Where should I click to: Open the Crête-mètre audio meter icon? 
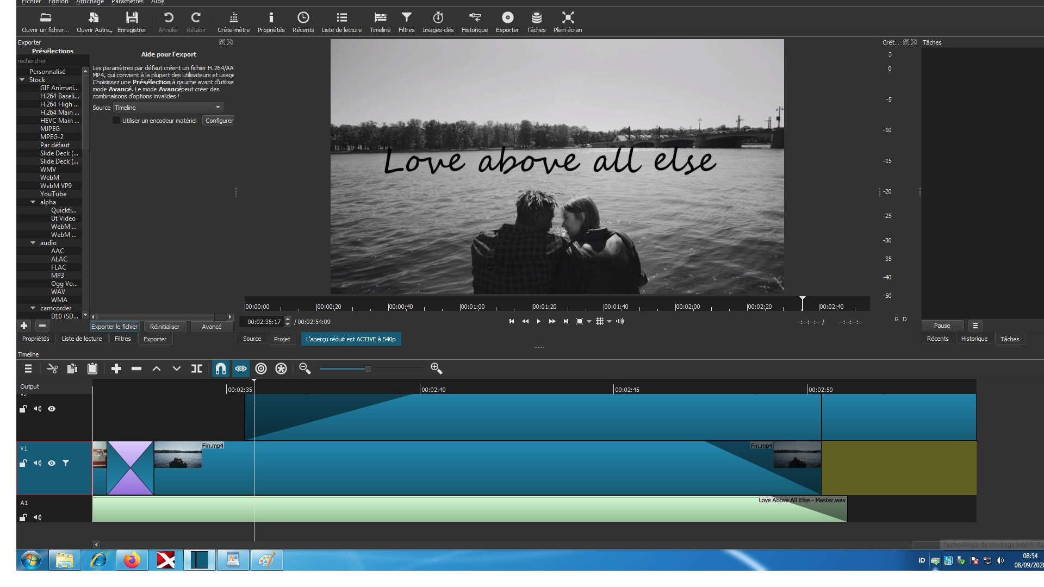[233, 18]
